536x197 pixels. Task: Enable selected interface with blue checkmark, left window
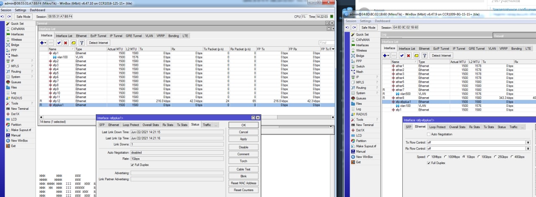tap(59, 43)
